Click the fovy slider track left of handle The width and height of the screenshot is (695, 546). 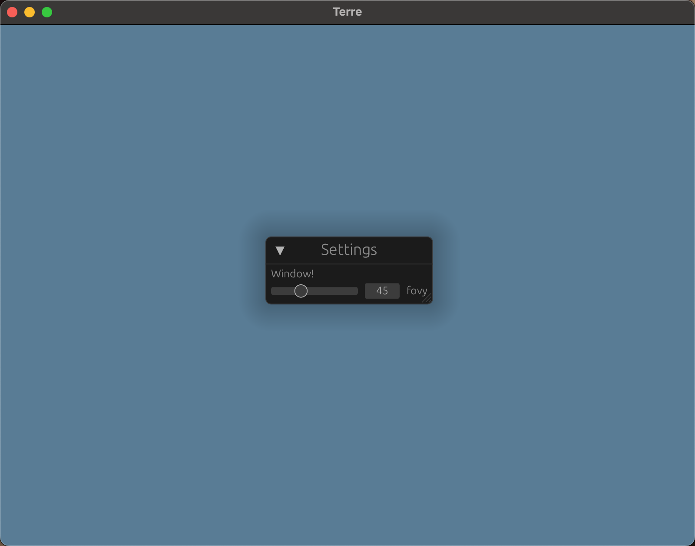281,291
